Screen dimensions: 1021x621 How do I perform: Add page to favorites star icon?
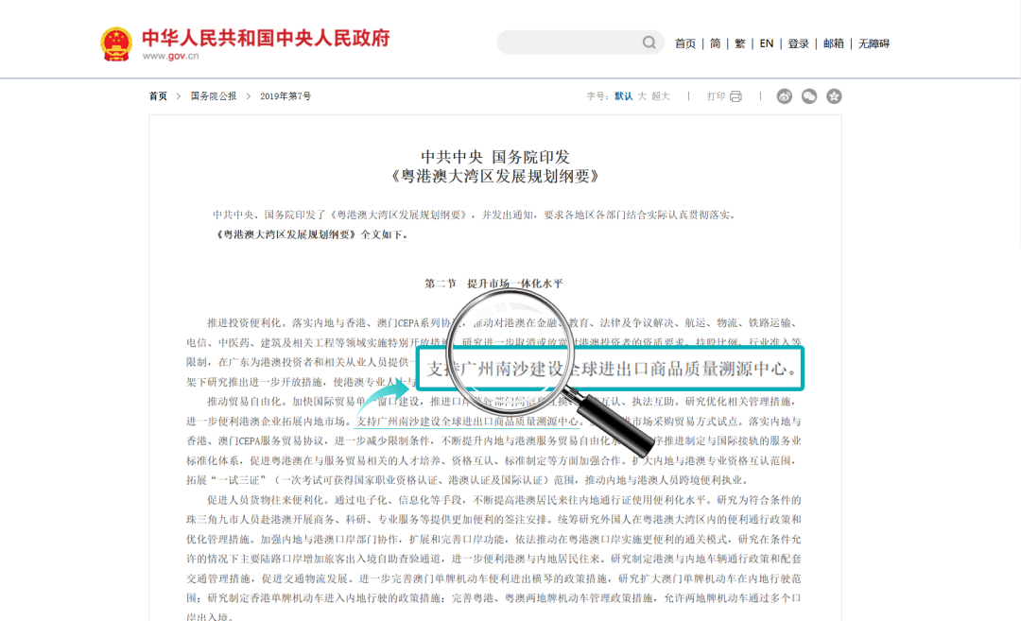point(834,96)
